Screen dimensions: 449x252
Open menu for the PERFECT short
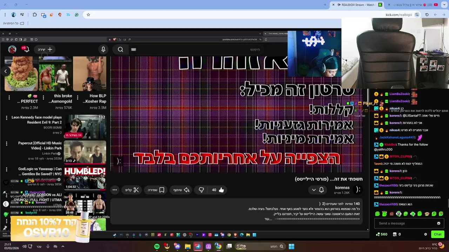[x=9, y=97]
